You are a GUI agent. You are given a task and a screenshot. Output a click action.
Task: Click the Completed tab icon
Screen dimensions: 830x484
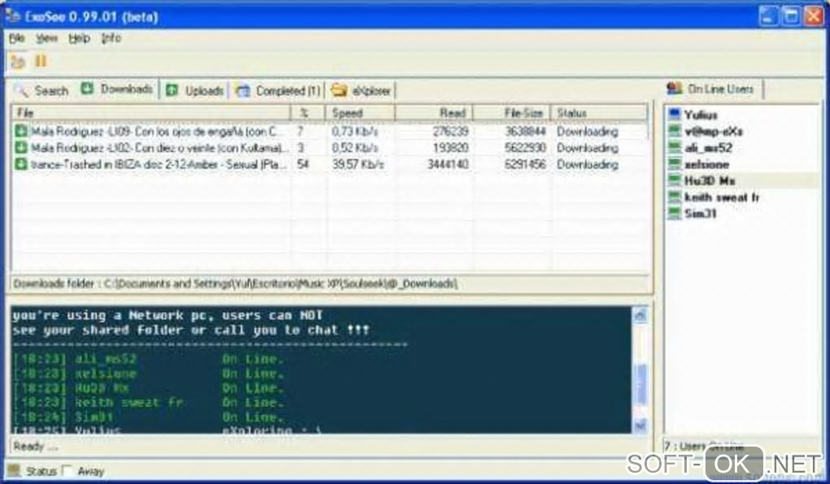(242, 91)
